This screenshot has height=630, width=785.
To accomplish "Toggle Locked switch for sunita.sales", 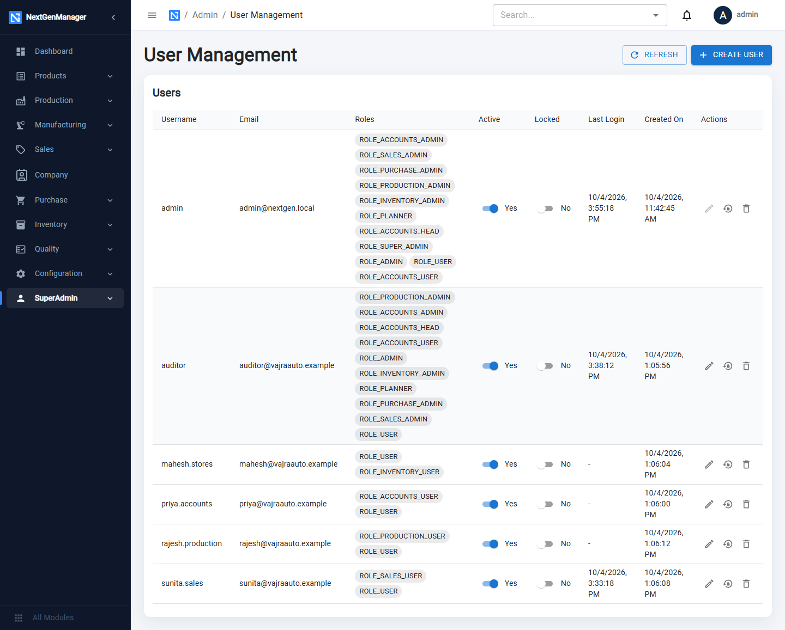I will coord(545,584).
